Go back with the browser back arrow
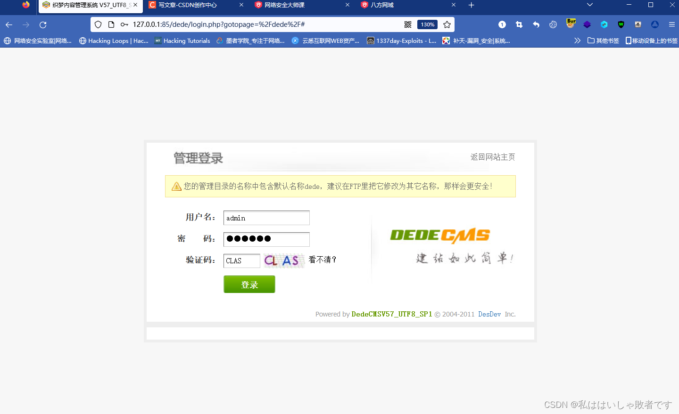Image resolution: width=679 pixels, height=414 pixels. (9, 24)
